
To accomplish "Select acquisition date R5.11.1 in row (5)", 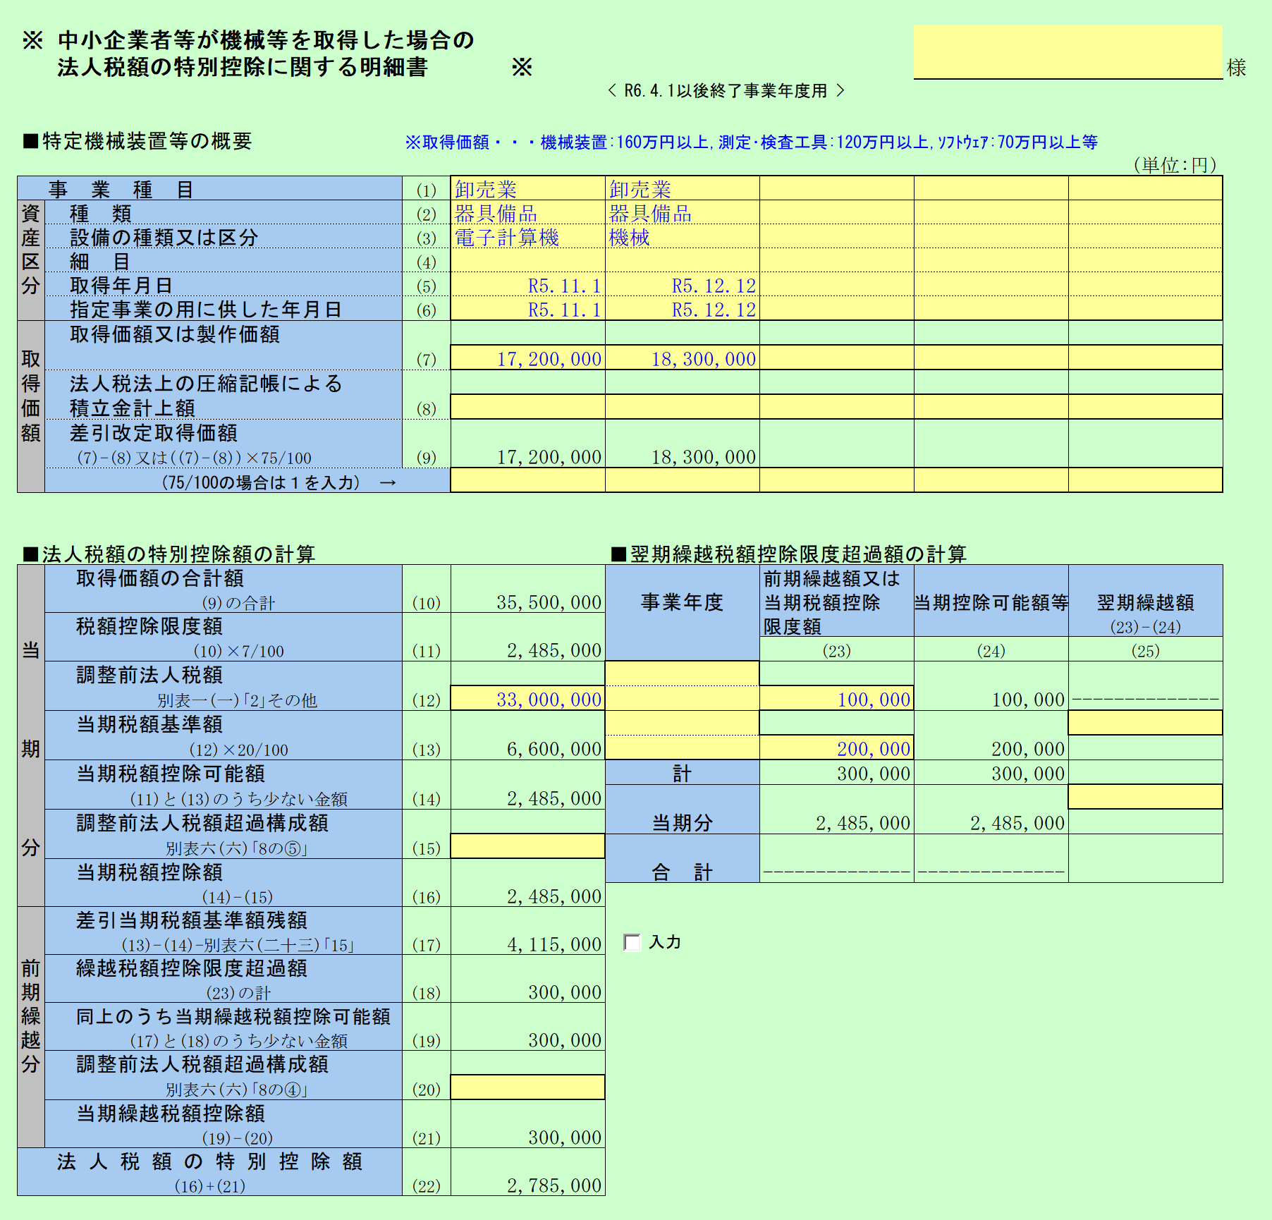I will 527,285.
